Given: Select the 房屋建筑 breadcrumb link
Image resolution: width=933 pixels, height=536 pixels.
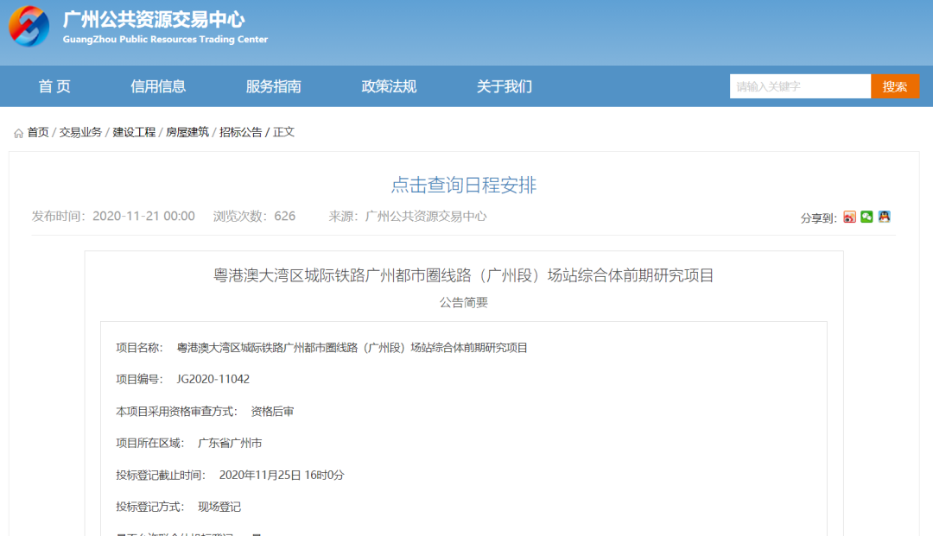Looking at the screenshot, I should click(187, 132).
